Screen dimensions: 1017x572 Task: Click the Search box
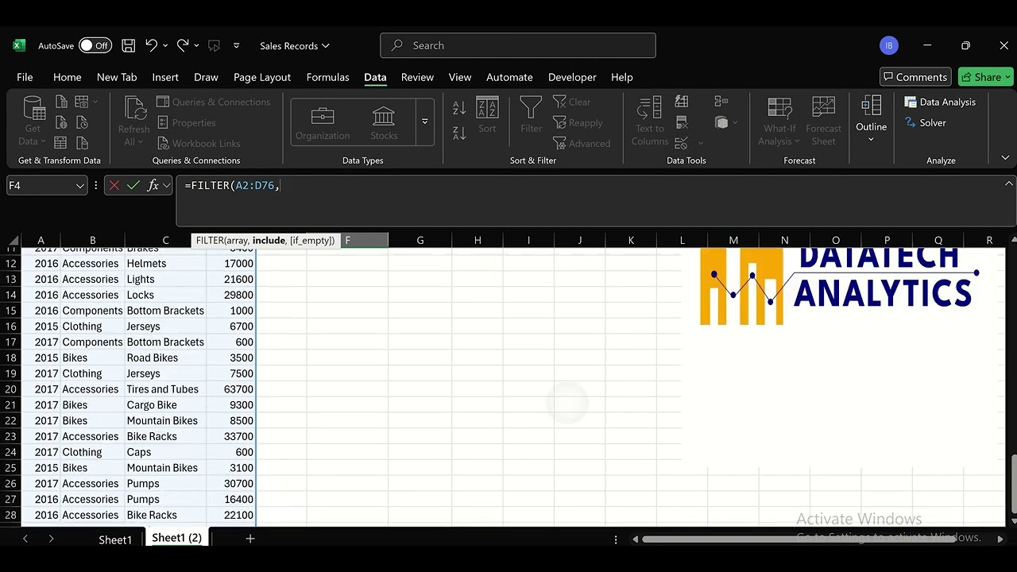[x=518, y=45]
